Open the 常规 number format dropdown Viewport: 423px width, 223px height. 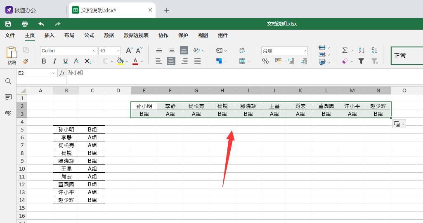(305, 51)
